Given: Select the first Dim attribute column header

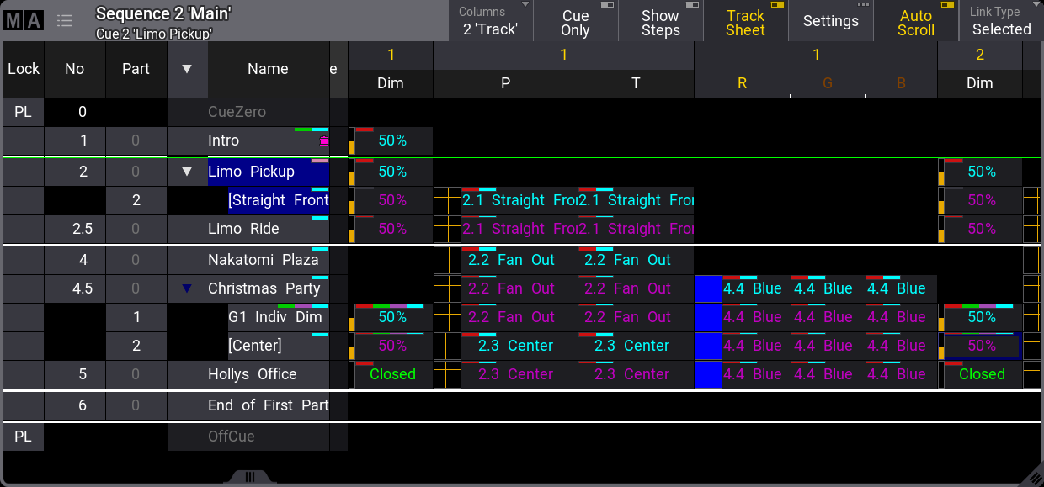Looking at the screenshot, I should point(390,83).
